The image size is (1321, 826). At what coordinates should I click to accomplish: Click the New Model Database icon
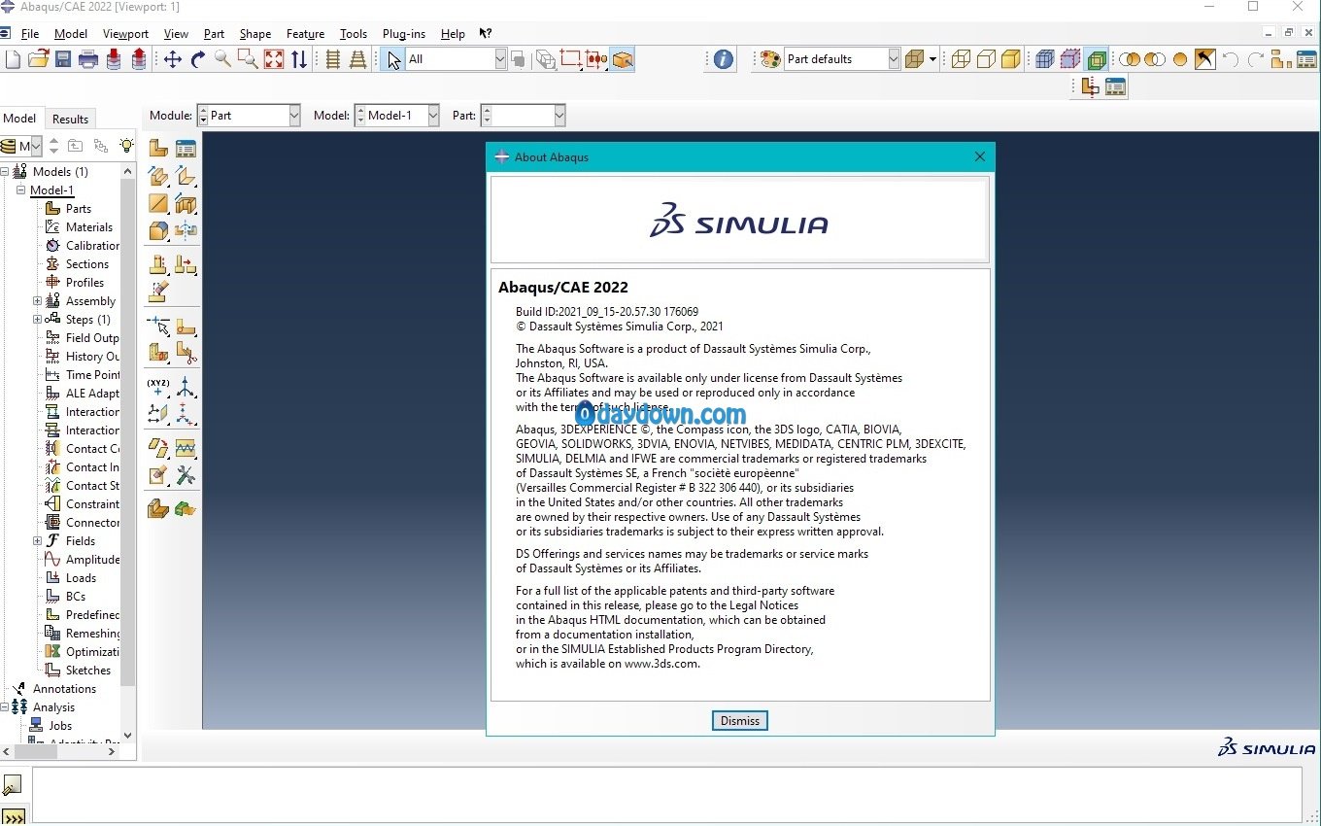click(13, 59)
